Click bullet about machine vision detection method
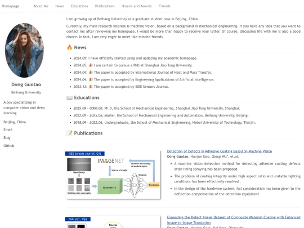Viewport: 304px width, 228px height. click(x=238, y=166)
